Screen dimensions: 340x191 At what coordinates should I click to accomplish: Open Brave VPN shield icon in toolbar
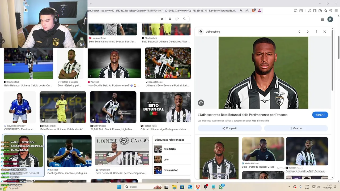331,11
